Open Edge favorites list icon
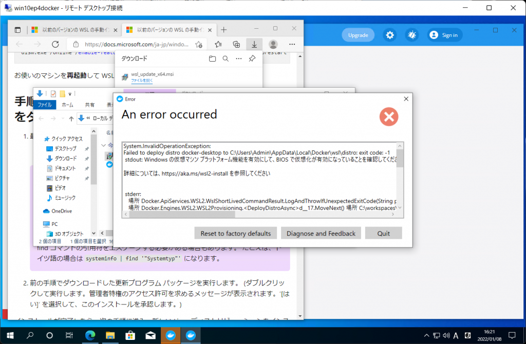The image size is (526, 344). coord(218,44)
